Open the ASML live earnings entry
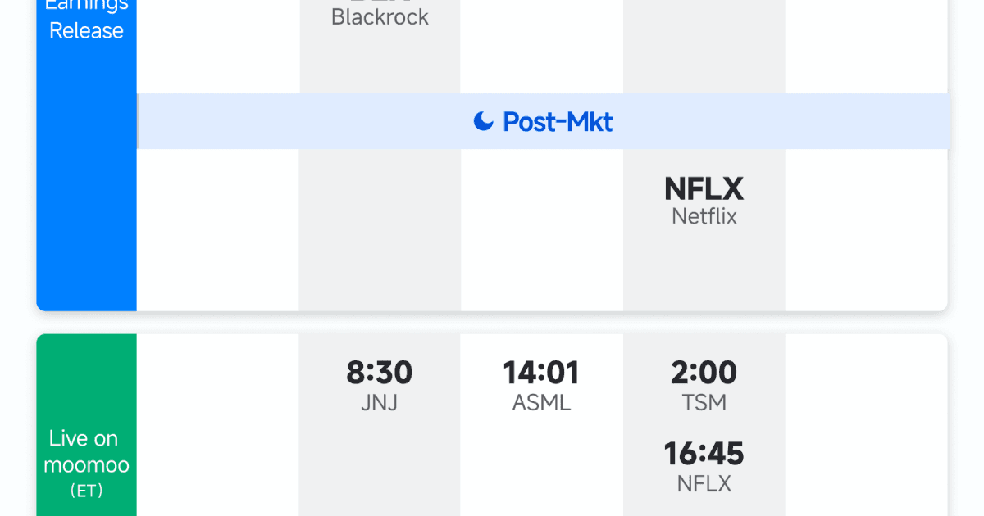 [x=541, y=403]
